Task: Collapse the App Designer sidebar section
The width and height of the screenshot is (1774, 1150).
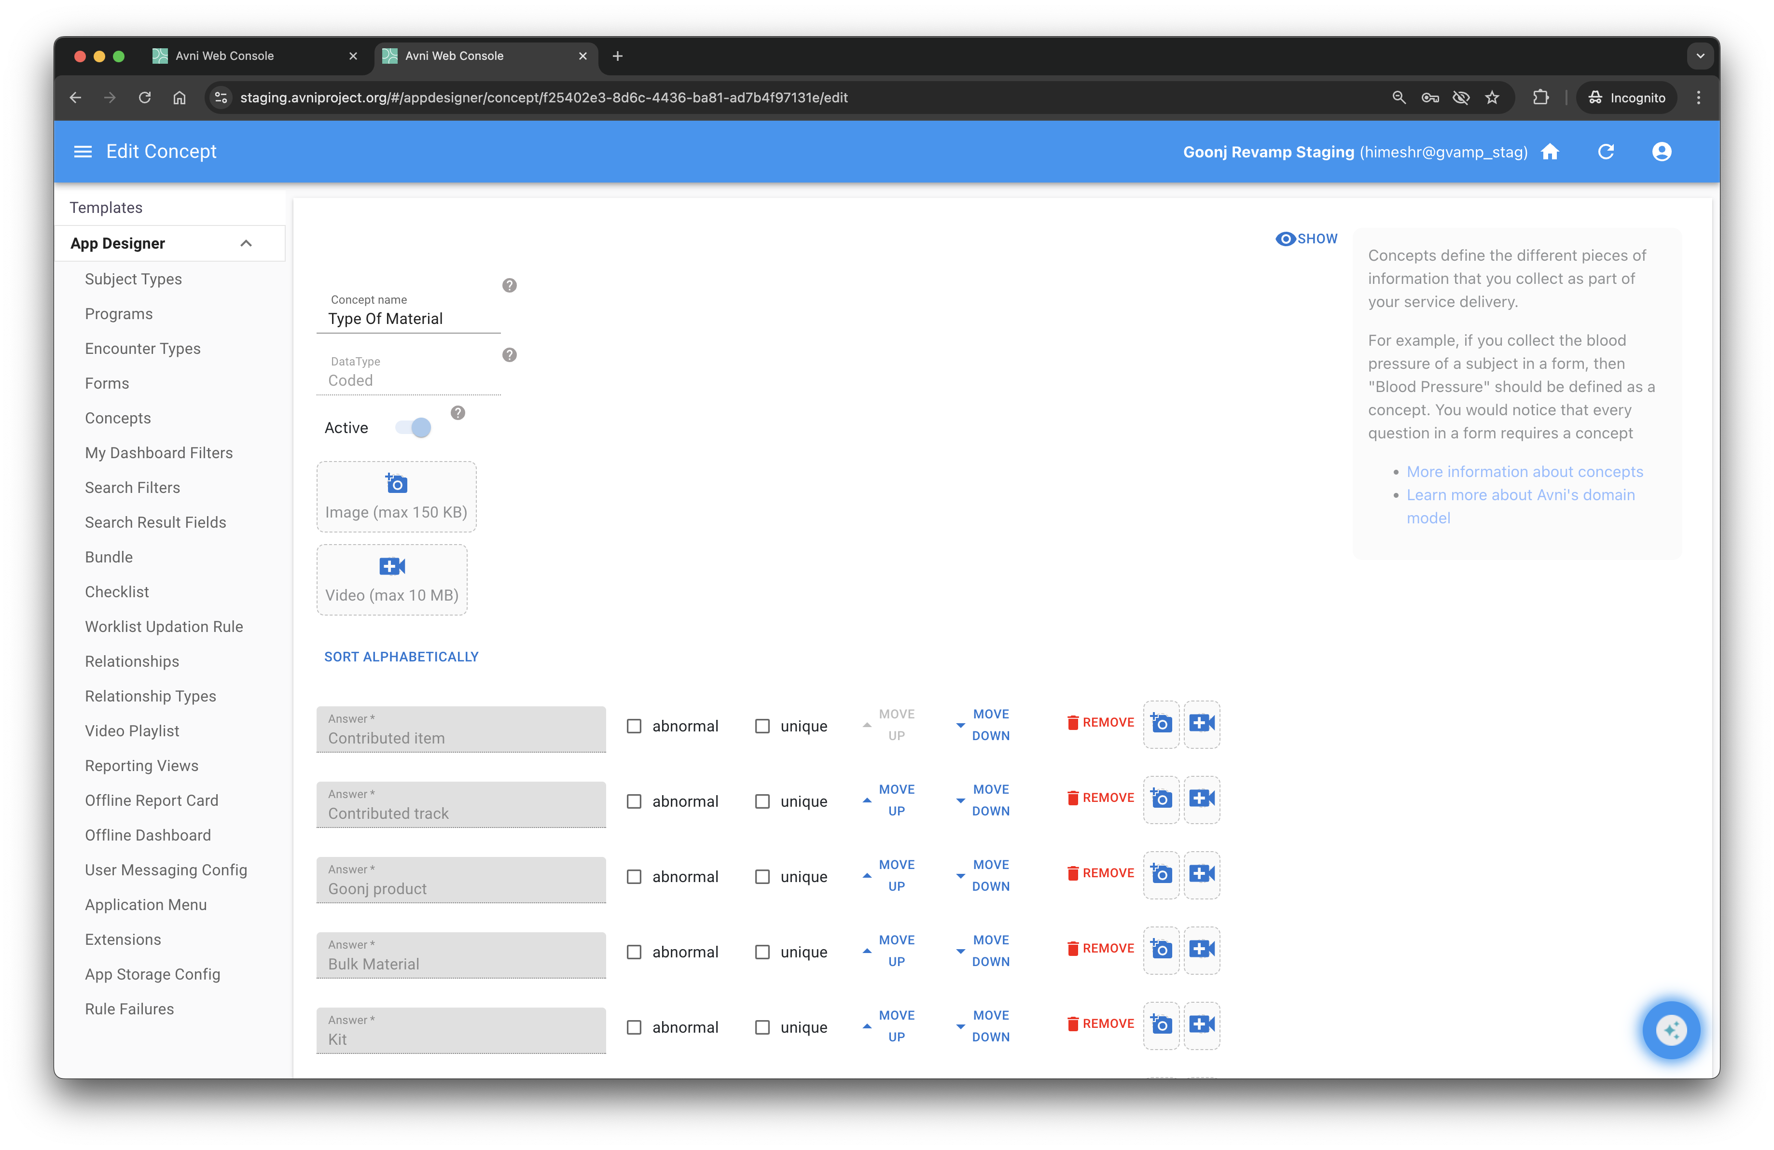Action: [x=246, y=244]
